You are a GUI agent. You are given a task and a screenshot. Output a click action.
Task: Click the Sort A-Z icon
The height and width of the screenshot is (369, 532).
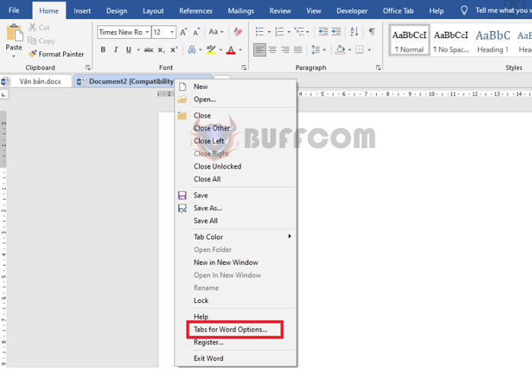(354, 32)
